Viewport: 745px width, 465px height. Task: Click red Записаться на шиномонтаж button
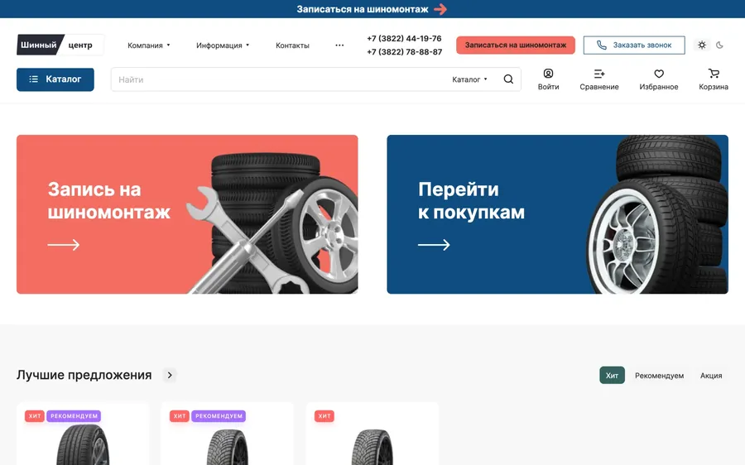[x=516, y=46]
